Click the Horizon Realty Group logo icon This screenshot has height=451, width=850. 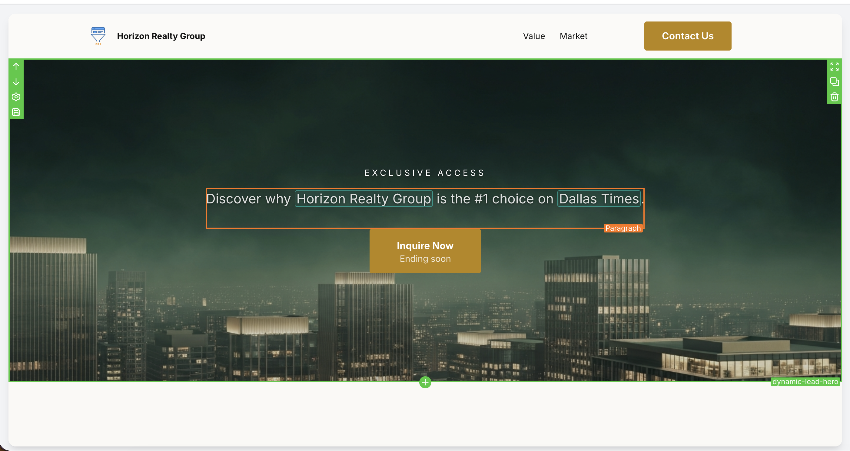tap(98, 36)
